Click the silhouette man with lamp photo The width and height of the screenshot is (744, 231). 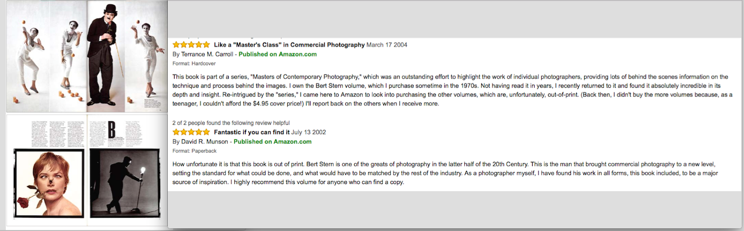pyautogui.click(x=125, y=184)
